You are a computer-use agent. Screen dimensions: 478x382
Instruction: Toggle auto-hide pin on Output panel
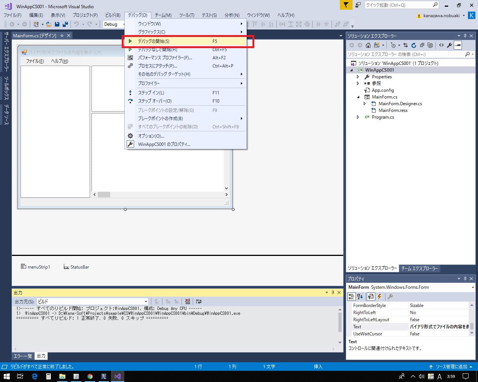(x=333, y=292)
